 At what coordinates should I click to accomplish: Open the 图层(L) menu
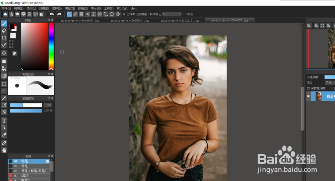31,8
